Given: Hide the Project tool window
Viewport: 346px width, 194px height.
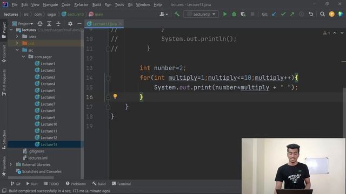Looking at the screenshot, I should click(79, 24).
